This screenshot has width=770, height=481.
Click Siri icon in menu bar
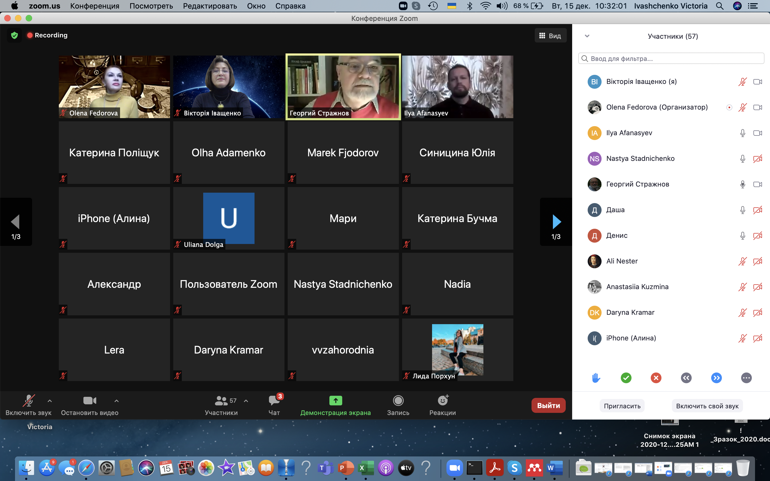(x=737, y=6)
